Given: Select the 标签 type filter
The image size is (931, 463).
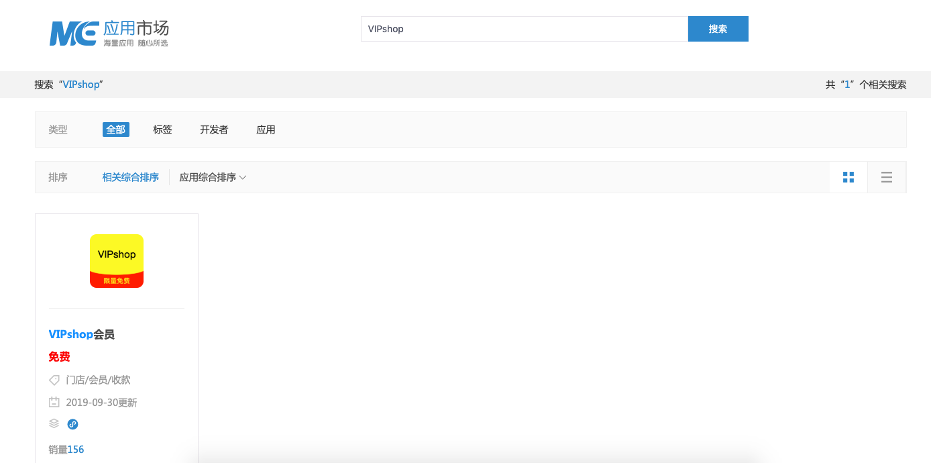Looking at the screenshot, I should click(162, 130).
